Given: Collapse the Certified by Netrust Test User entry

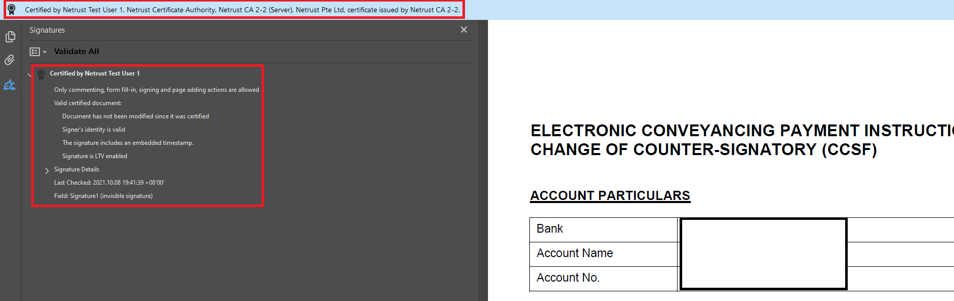Looking at the screenshot, I should [x=29, y=74].
